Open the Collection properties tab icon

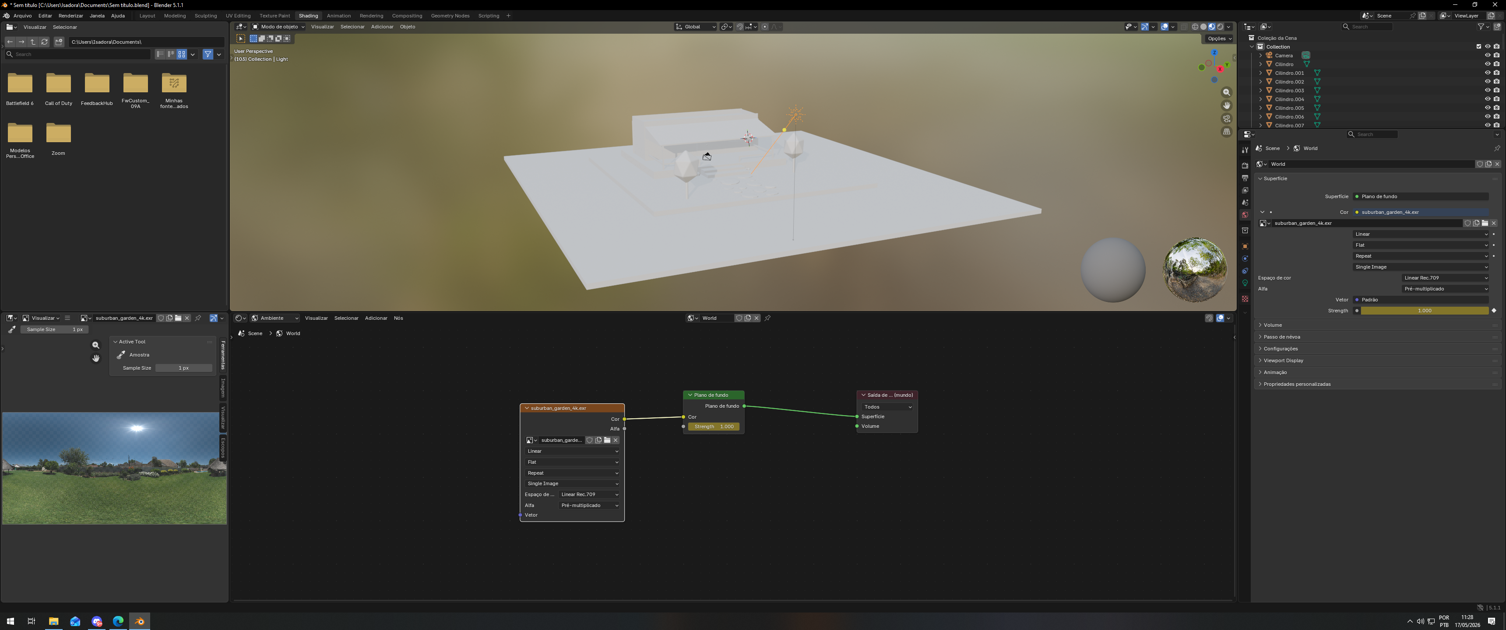pyautogui.click(x=1245, y=231)
